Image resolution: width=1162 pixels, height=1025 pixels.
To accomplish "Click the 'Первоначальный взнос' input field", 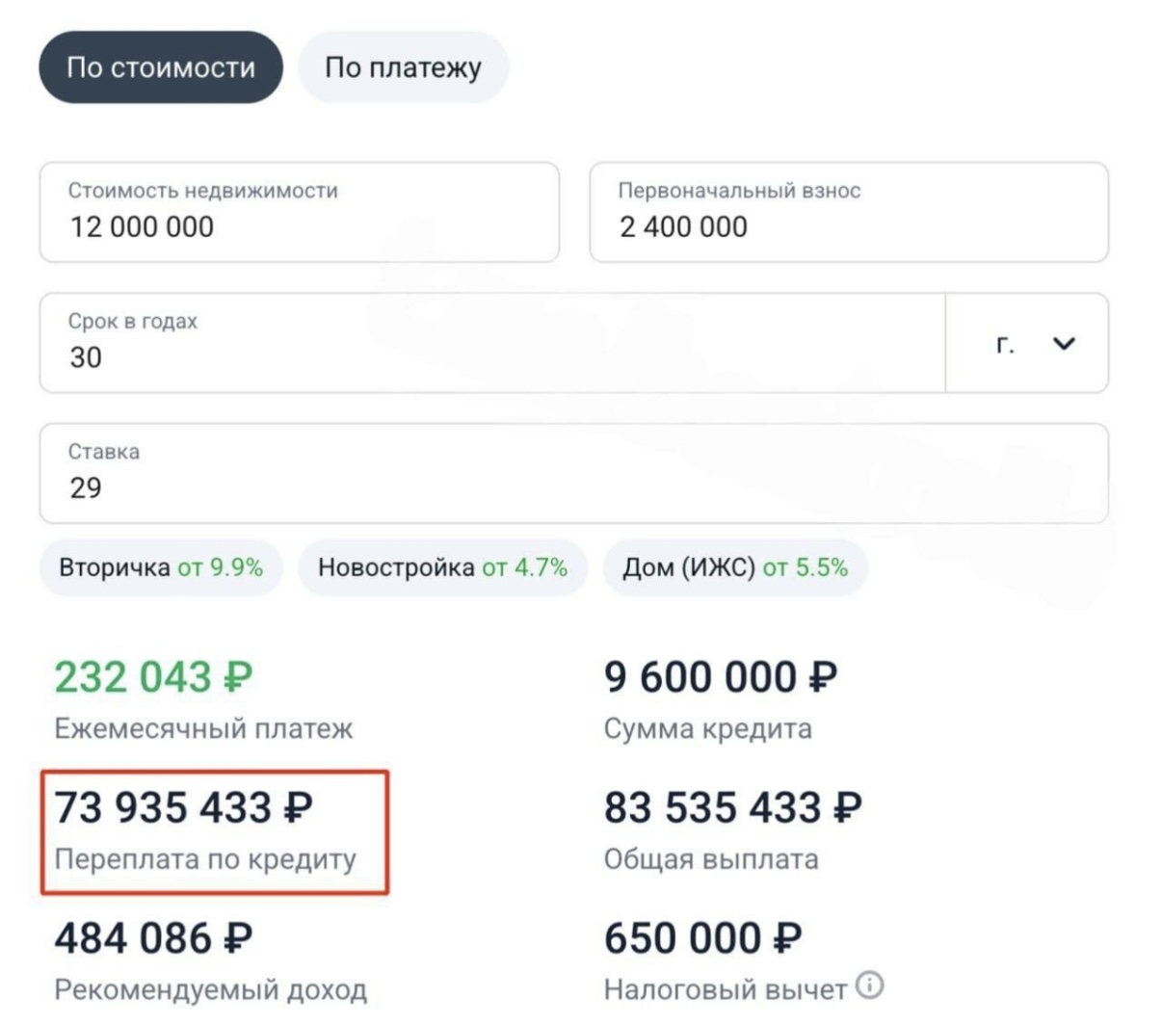I will tap(848, 213).
